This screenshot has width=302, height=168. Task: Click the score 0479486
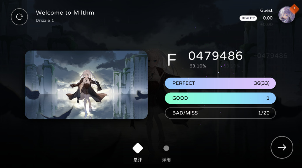click(215, 56)
